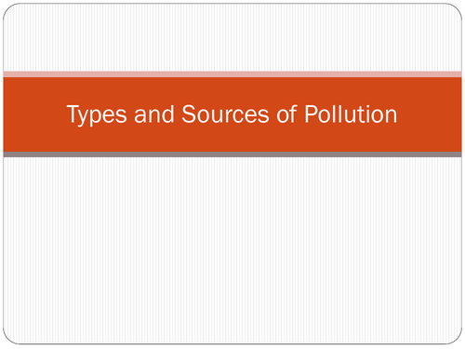465x349 pixels.
Task: Select the word "of" in the title
Action: click(286, 114)
